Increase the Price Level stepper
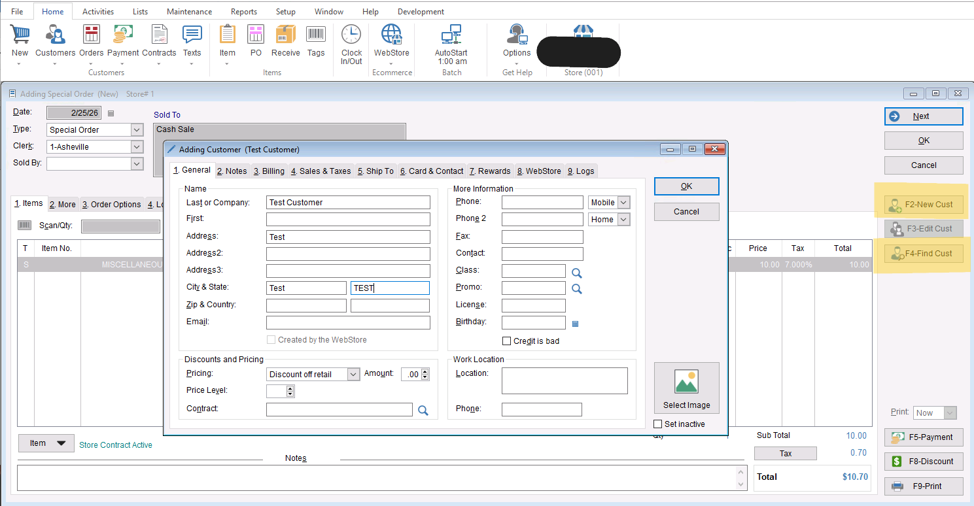The image size is (974, 506). [290, 388]
